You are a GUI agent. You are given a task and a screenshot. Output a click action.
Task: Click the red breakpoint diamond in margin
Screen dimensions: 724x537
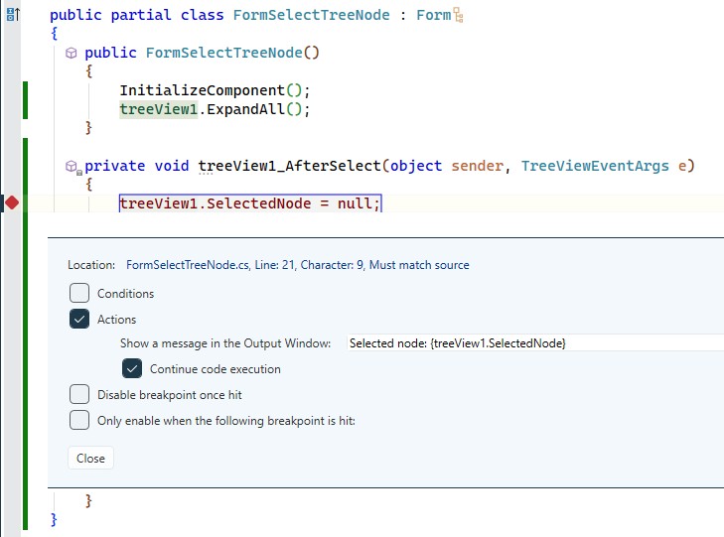[12, 202]
